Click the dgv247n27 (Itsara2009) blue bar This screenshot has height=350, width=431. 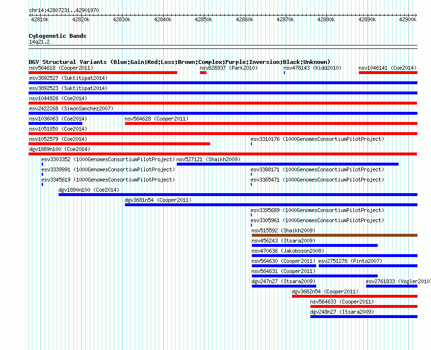[x=284, y=286]
